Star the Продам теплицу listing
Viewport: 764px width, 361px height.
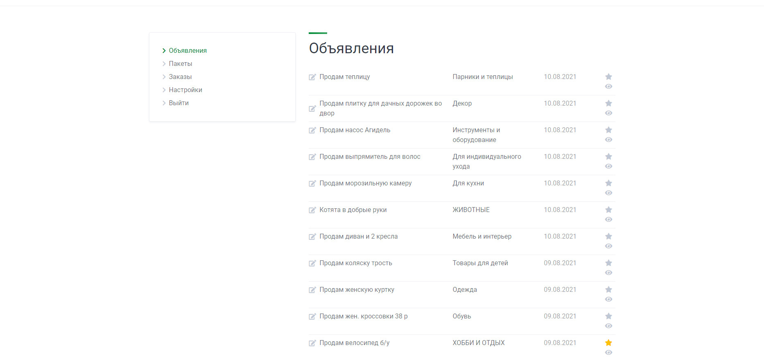(608, 77)
